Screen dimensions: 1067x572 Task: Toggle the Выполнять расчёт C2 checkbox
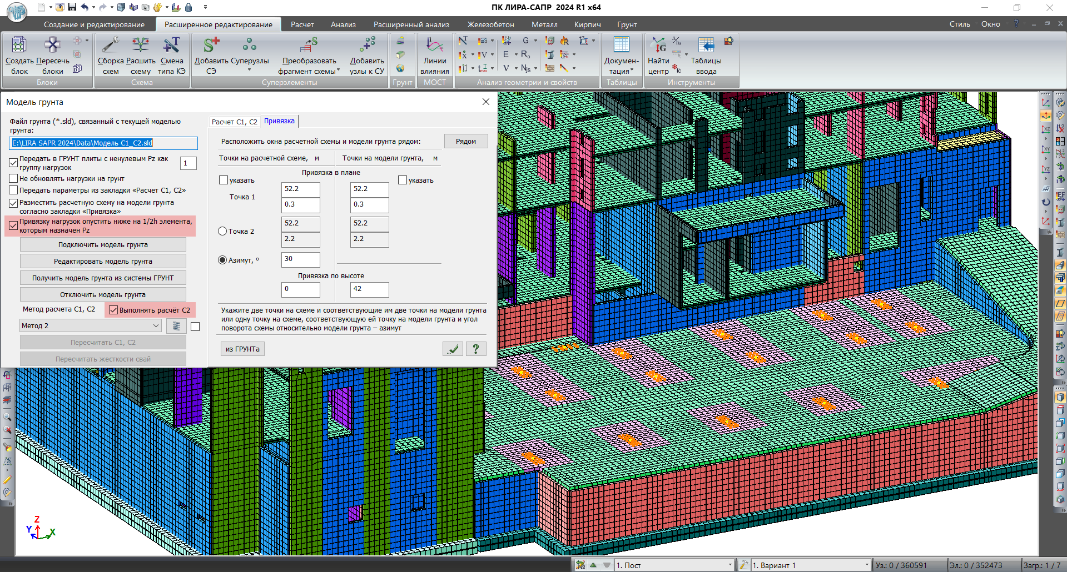113,310
